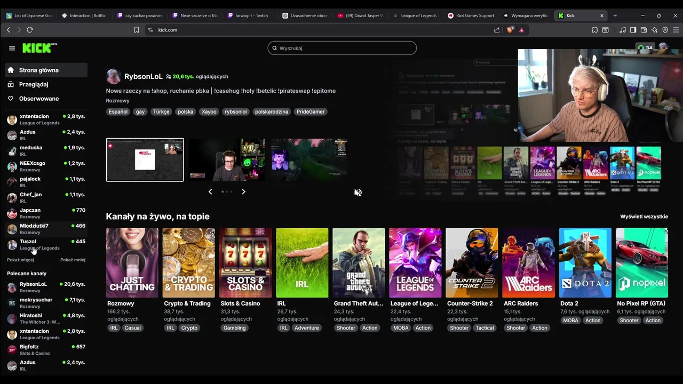Screen dimensions: 683x384
Task: Open Hiratoshi in recommended channels
Action: pos(46,318)
